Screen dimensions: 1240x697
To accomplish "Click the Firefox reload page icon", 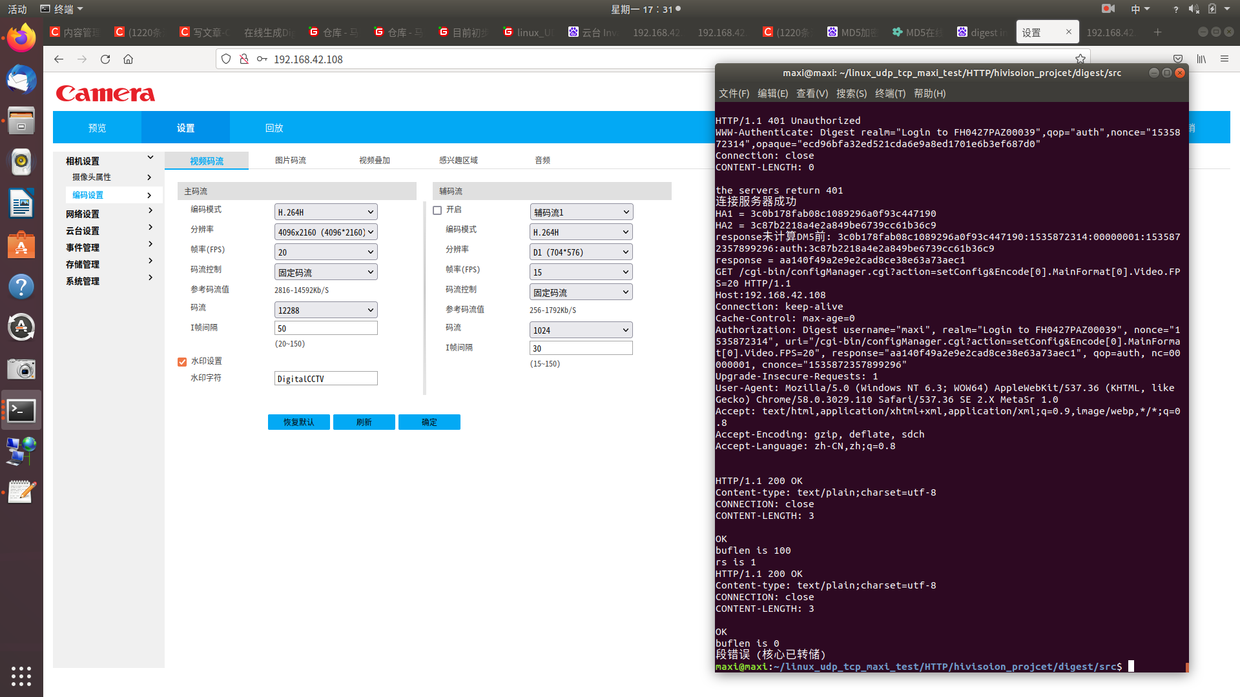I will click(x=105, y=59).
